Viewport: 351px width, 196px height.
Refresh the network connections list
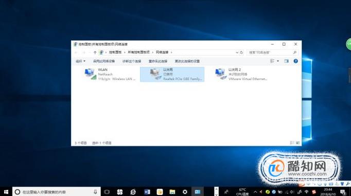241,52
